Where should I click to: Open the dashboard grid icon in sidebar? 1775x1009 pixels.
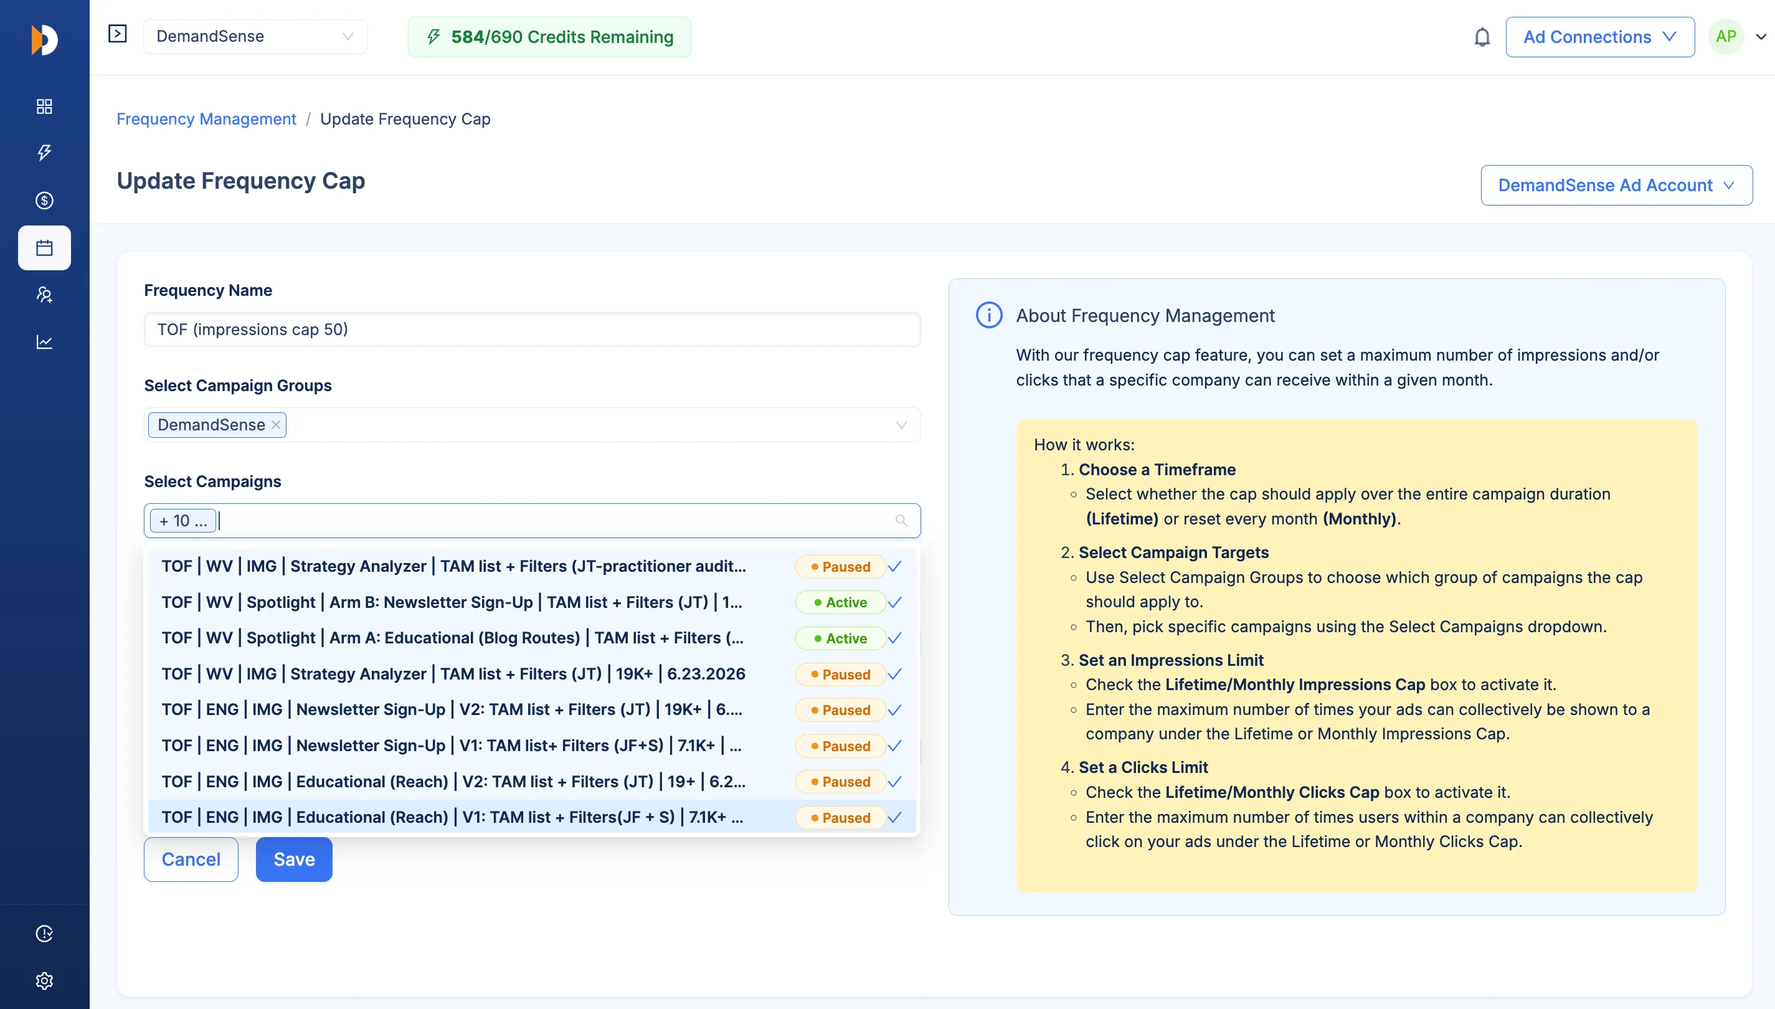tap(44, 106)
